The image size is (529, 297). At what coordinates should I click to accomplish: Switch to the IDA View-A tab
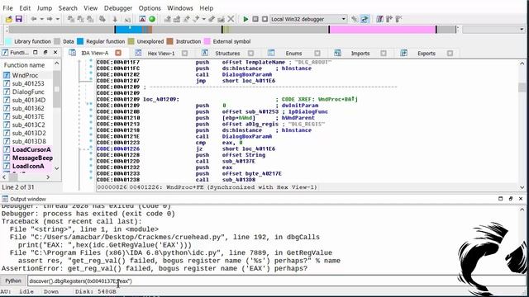pyautogui.click(x=95, y=53)
